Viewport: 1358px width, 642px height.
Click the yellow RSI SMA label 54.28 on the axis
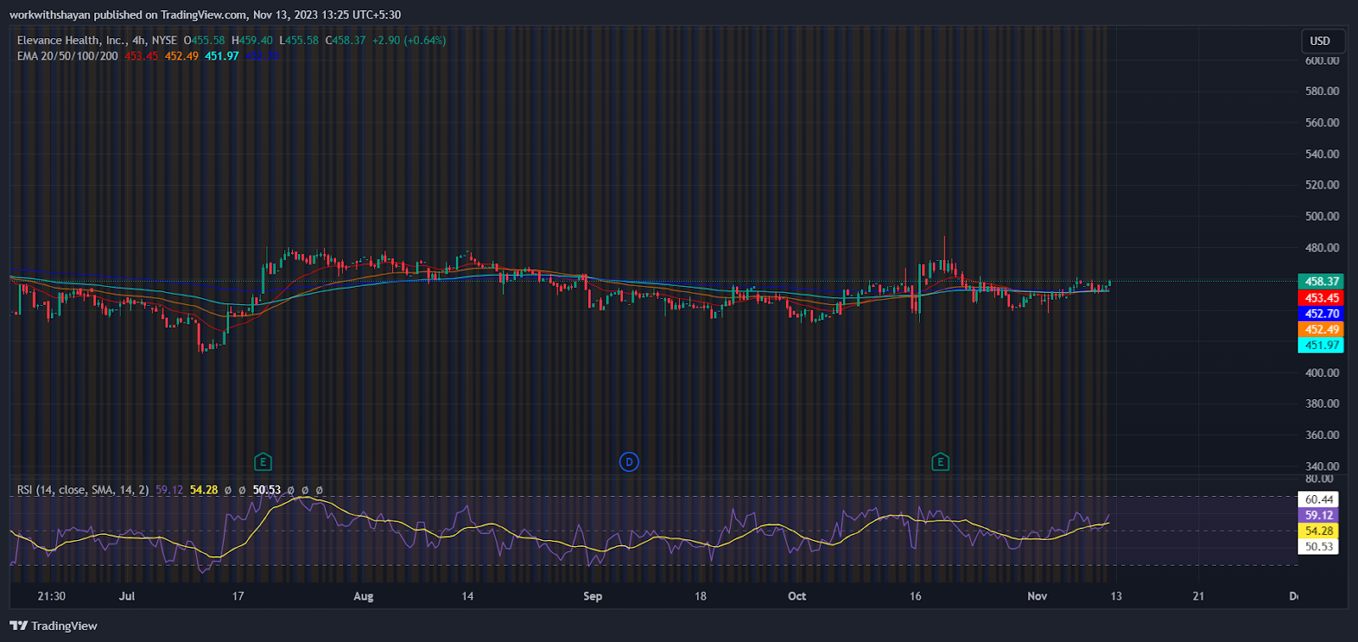(x=1318, y=531)
